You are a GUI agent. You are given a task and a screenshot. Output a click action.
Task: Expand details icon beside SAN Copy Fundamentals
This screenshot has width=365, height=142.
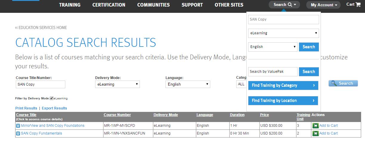[x=18, y=133]
